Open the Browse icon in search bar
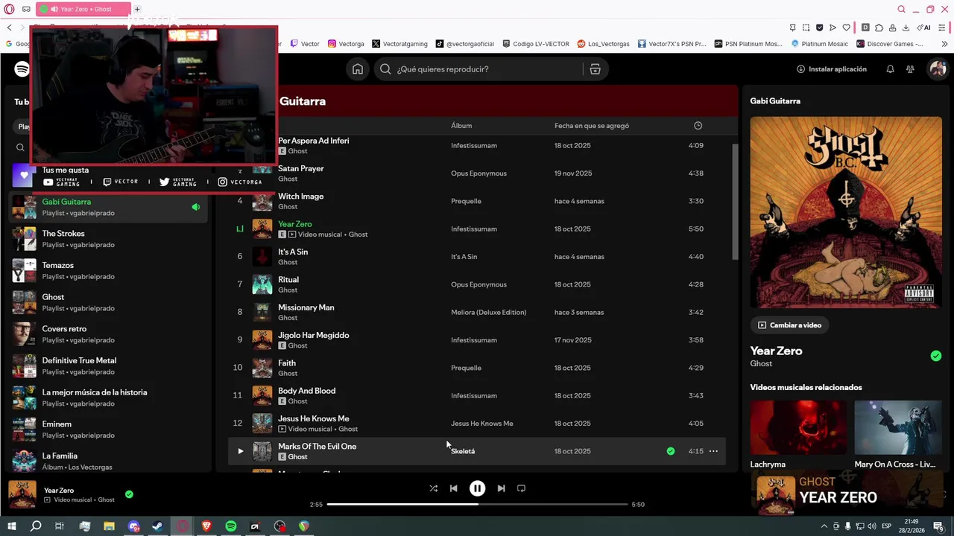 pos(595,69)
